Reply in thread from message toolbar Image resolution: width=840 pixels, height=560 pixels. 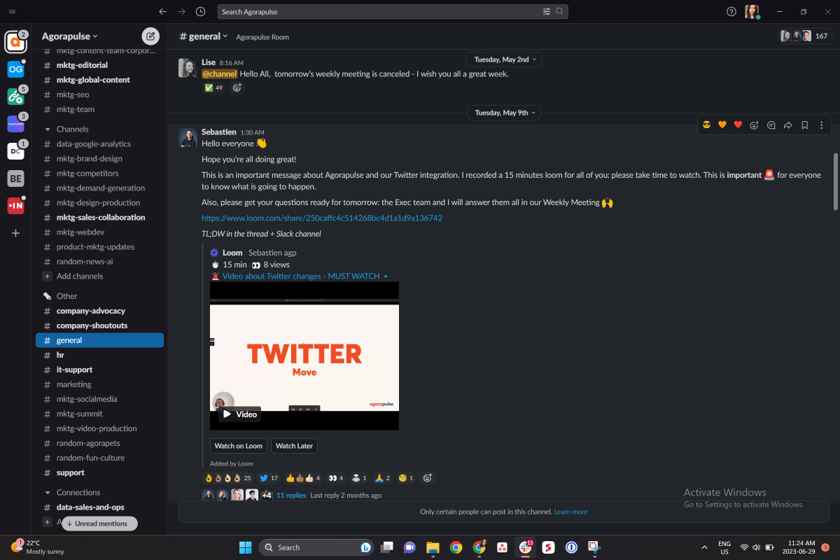pyautogui.click(x=771, y=125)
